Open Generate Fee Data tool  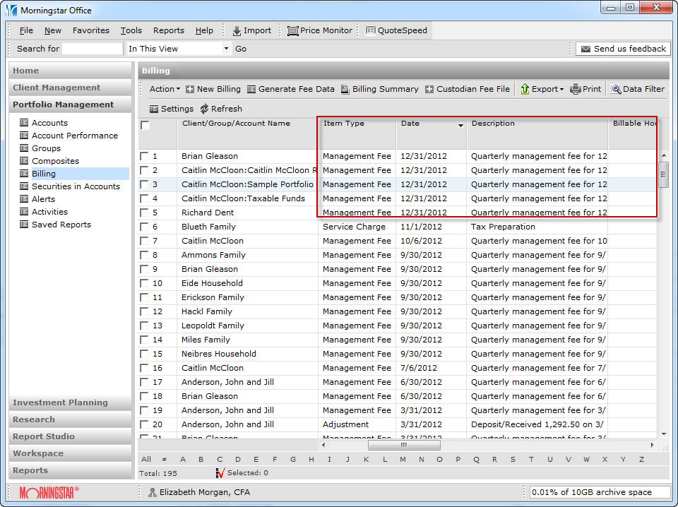[x=251, y=89]
